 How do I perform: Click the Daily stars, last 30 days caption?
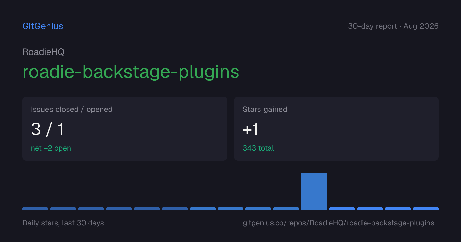pos(63,223)
